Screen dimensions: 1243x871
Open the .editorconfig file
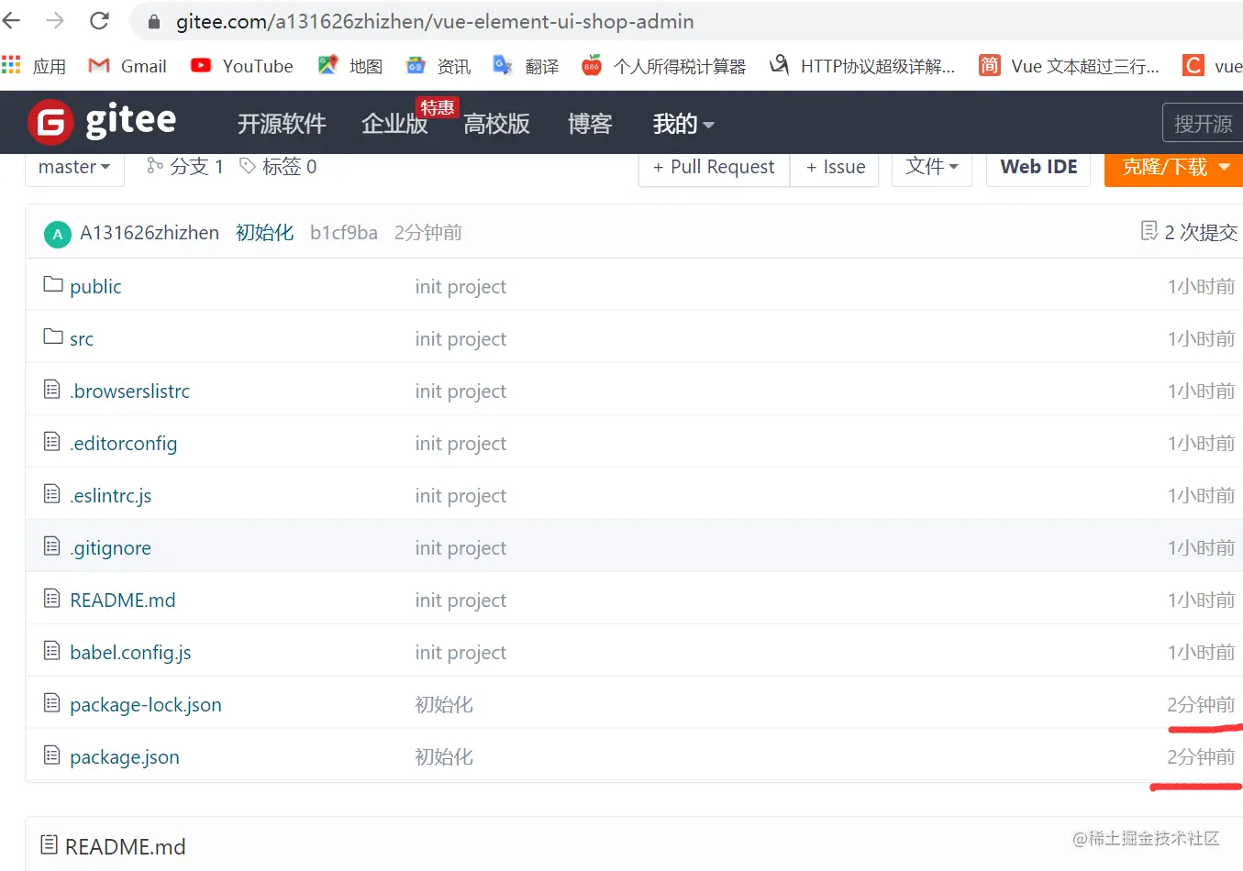(x=124, y=443)
